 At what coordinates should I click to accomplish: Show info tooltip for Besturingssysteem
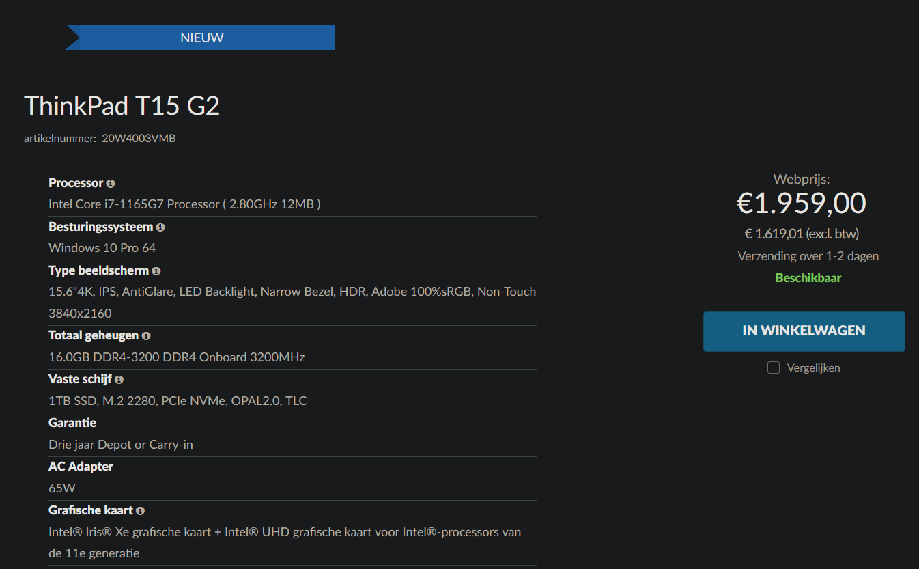[160, 227]
